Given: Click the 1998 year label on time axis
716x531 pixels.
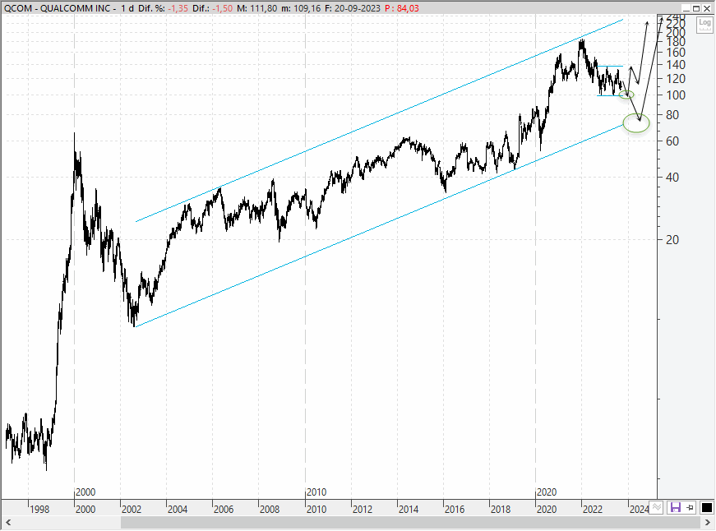Looking at the screenshot, I should 39,509.
